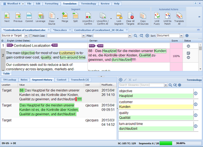Select the yellow Kunden glossary entry
Screen dimensions: 203x147
(156, 107)
